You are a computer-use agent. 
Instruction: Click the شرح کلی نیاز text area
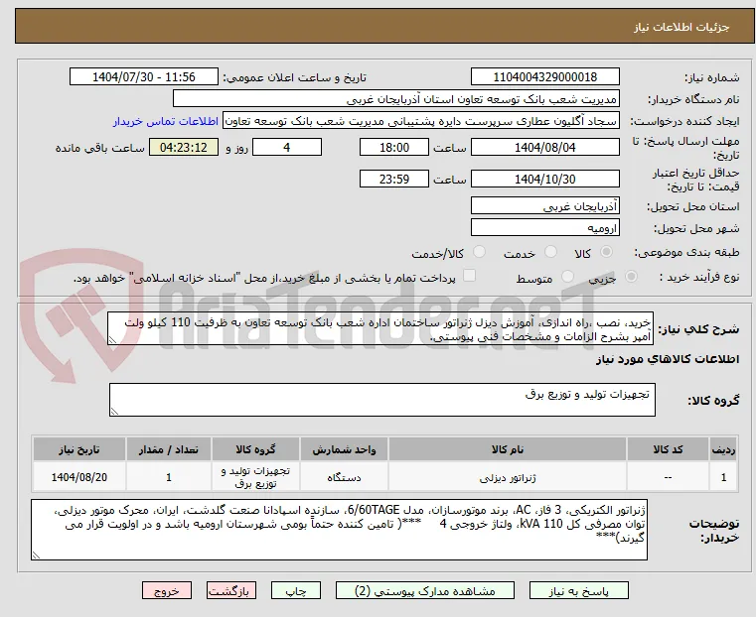[380, 328]
